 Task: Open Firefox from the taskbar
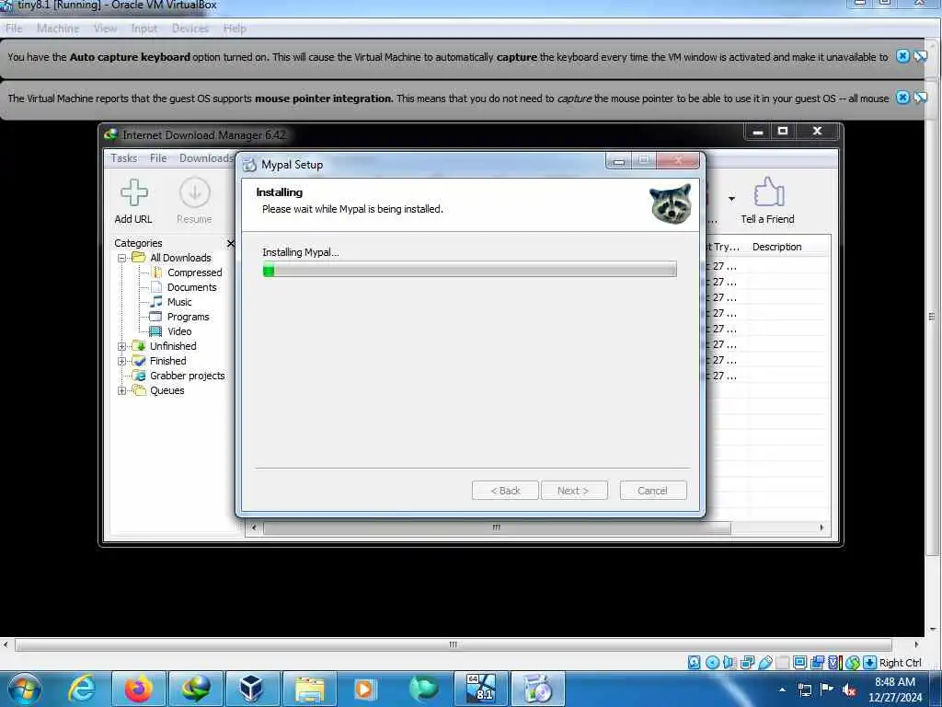(x=138, y=689)
